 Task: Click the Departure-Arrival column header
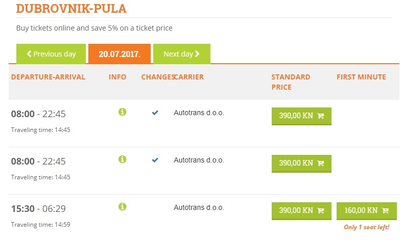coord(49,77)
